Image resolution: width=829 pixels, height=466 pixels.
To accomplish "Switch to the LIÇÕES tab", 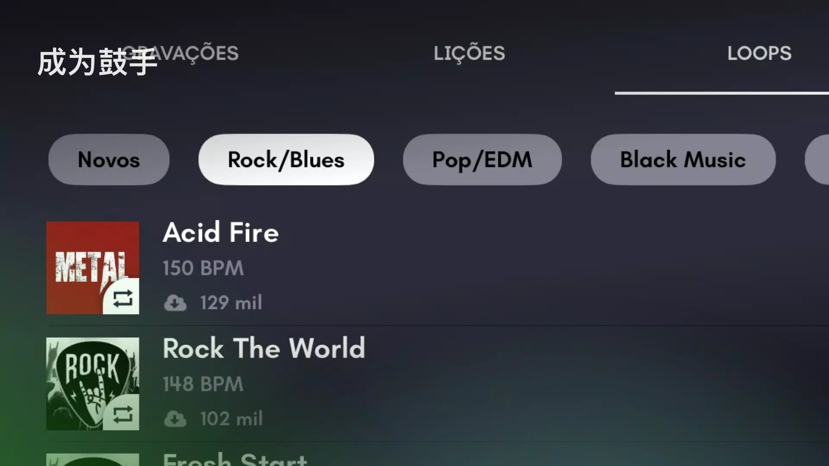I will [x=469, y=54].
